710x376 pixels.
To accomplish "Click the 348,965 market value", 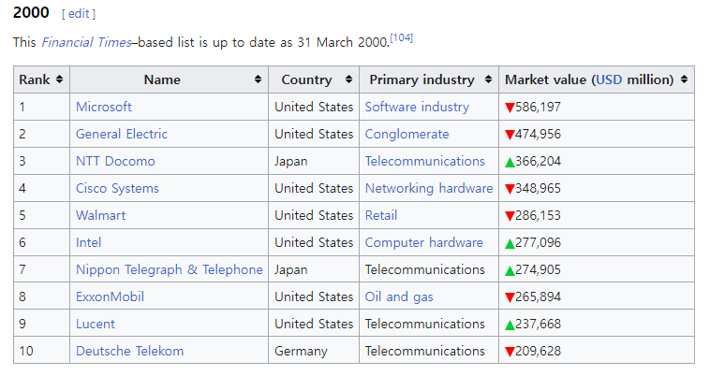I will [x=538, y=188].
